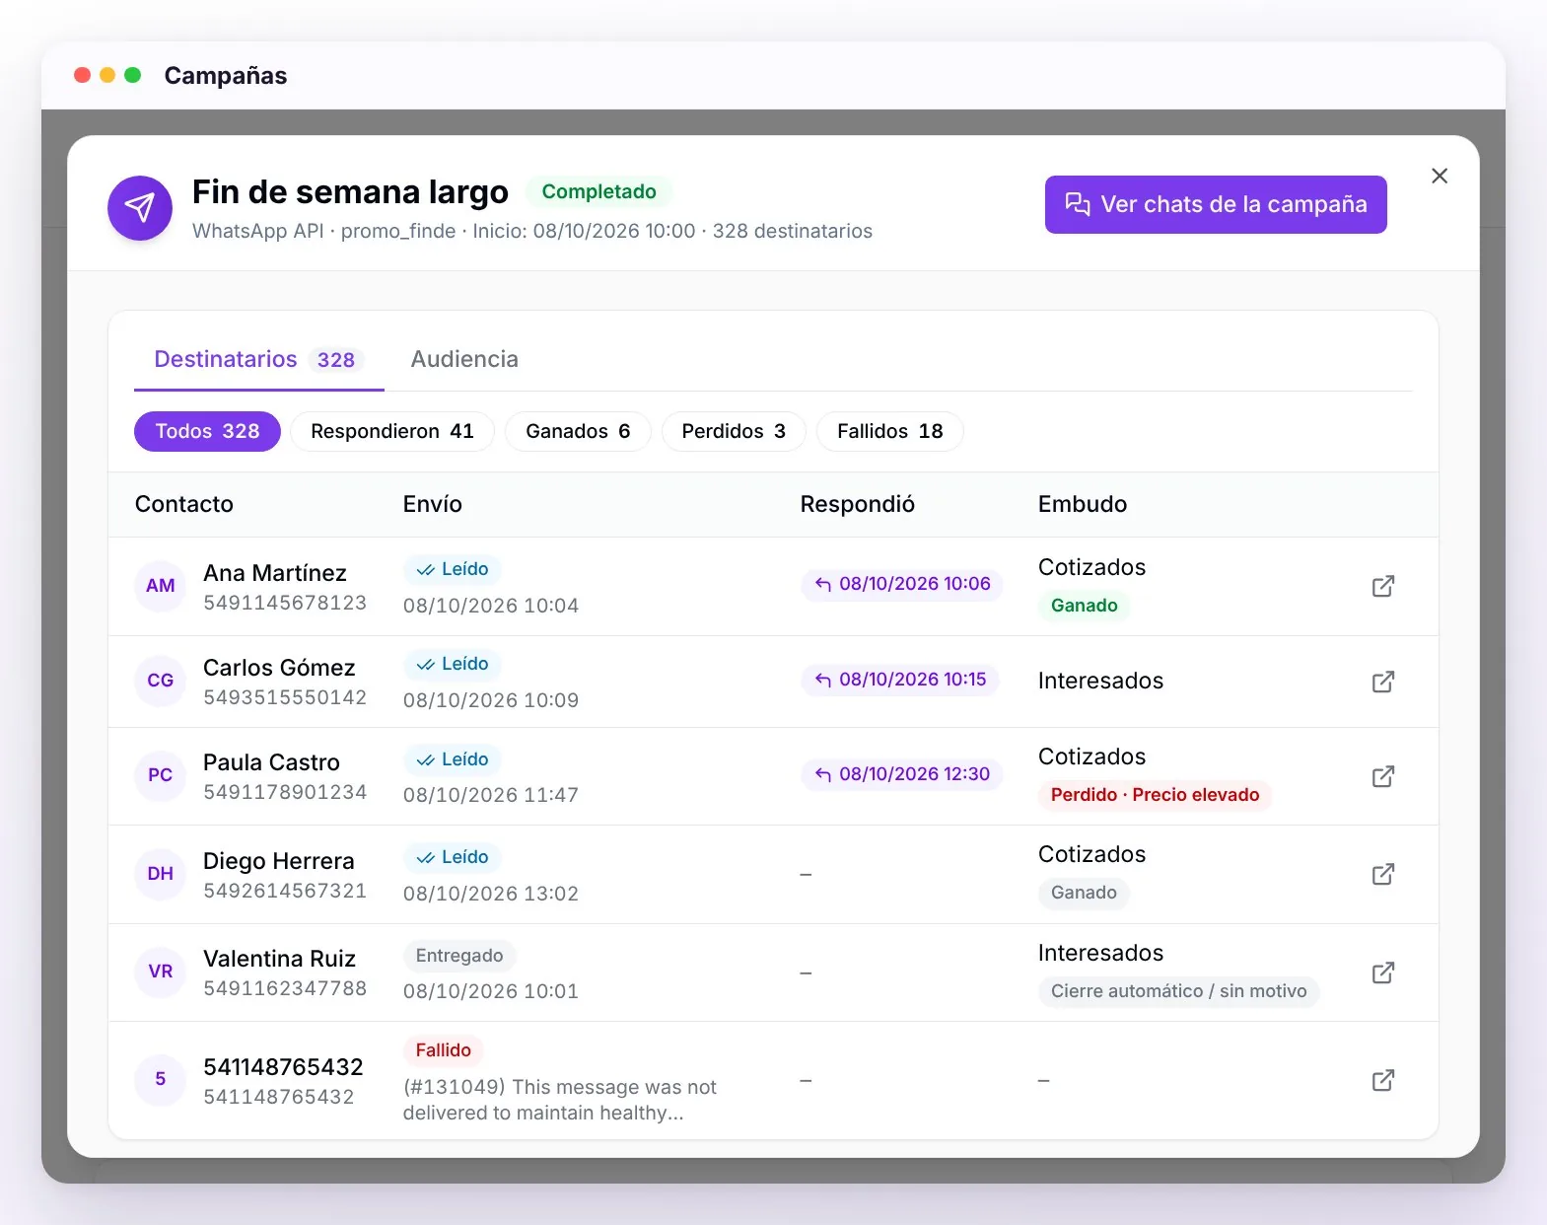
Task: Open Diego Herrera row external link icon
Action: [1382, 874]
